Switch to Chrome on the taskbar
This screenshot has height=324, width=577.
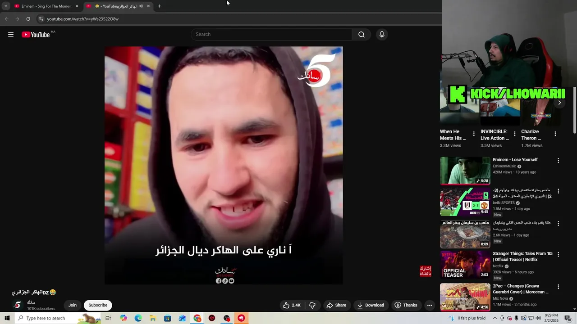coord(197,318)
